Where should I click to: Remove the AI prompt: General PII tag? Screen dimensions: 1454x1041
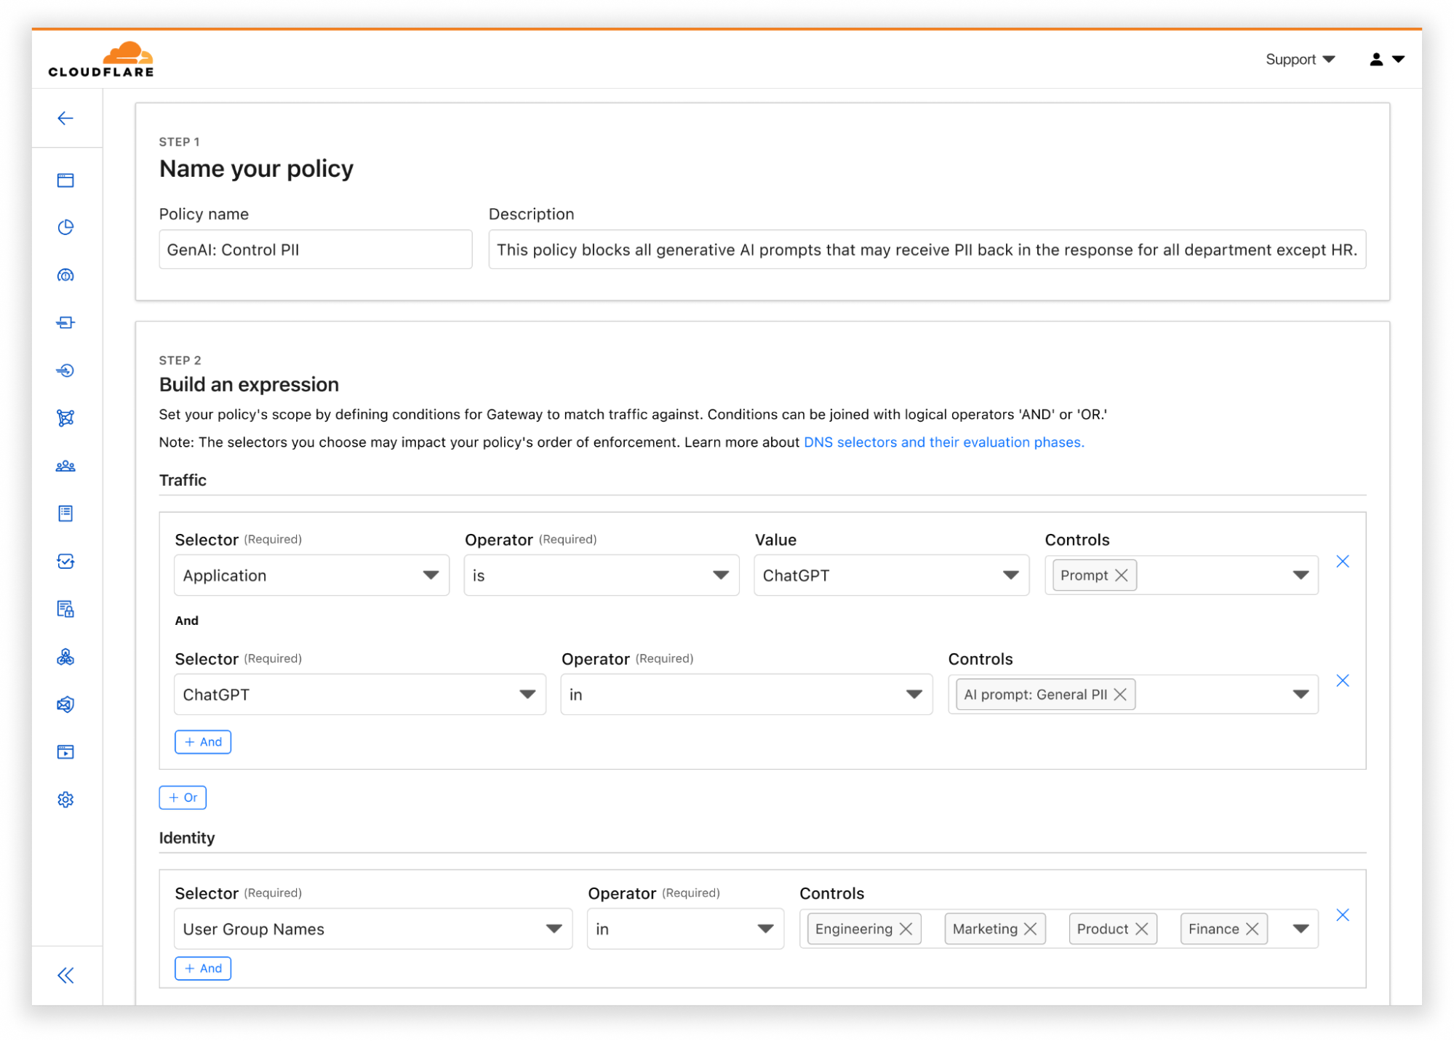1120,695
